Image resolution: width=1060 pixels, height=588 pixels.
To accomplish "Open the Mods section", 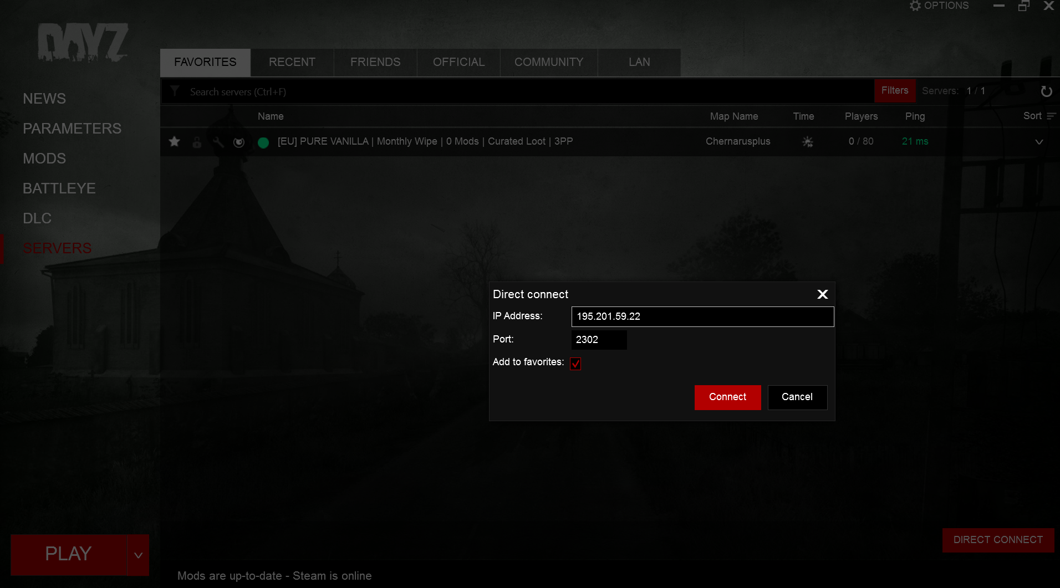I will 44,158.
